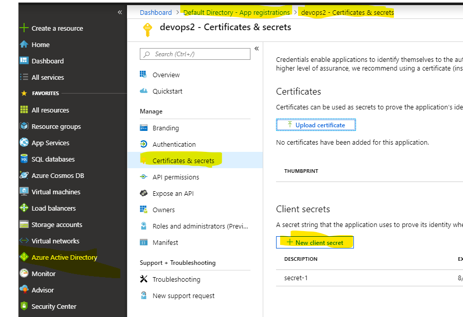Select Virtual machines in the left navigation
The image size is (463, 317).
pos(53,192)
